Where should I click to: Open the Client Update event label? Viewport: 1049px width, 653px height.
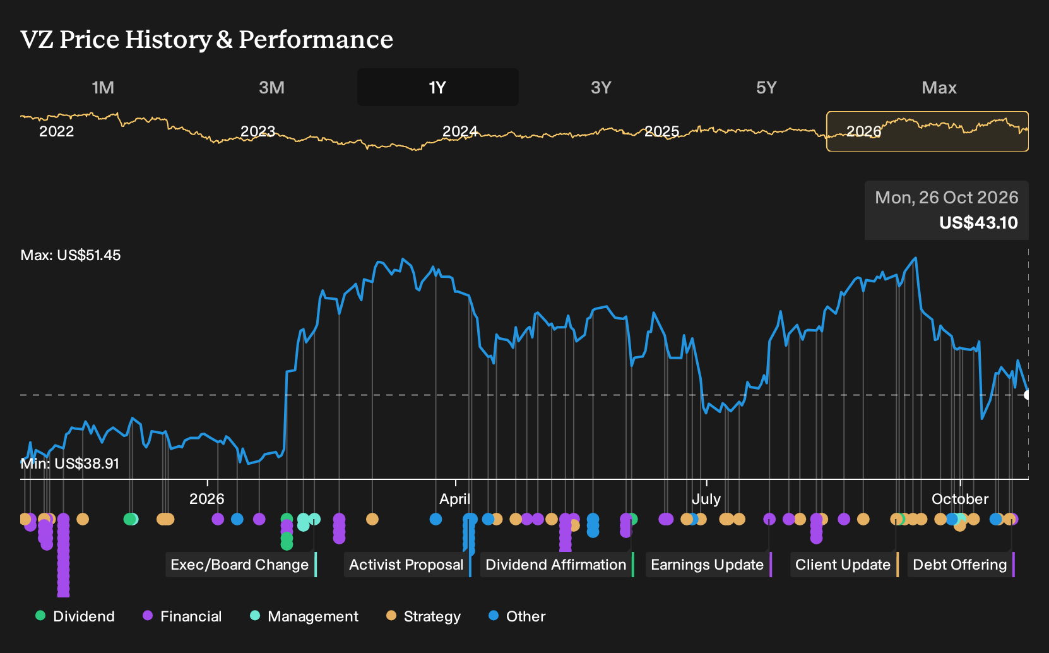click(845, 565)
